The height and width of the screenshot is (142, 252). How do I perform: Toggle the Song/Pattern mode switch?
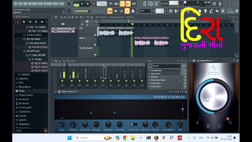pyautogui.click(x=76, y=4)
